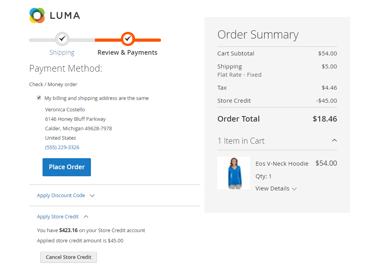The width and height of the screenshot is (378, 277).
Task: Click the Cancel Store Credit button
Action: [69, 257]
